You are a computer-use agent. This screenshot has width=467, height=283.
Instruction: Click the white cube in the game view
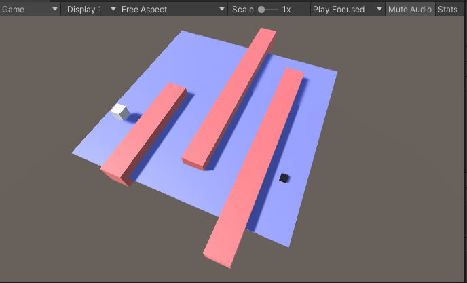[120, 112]
